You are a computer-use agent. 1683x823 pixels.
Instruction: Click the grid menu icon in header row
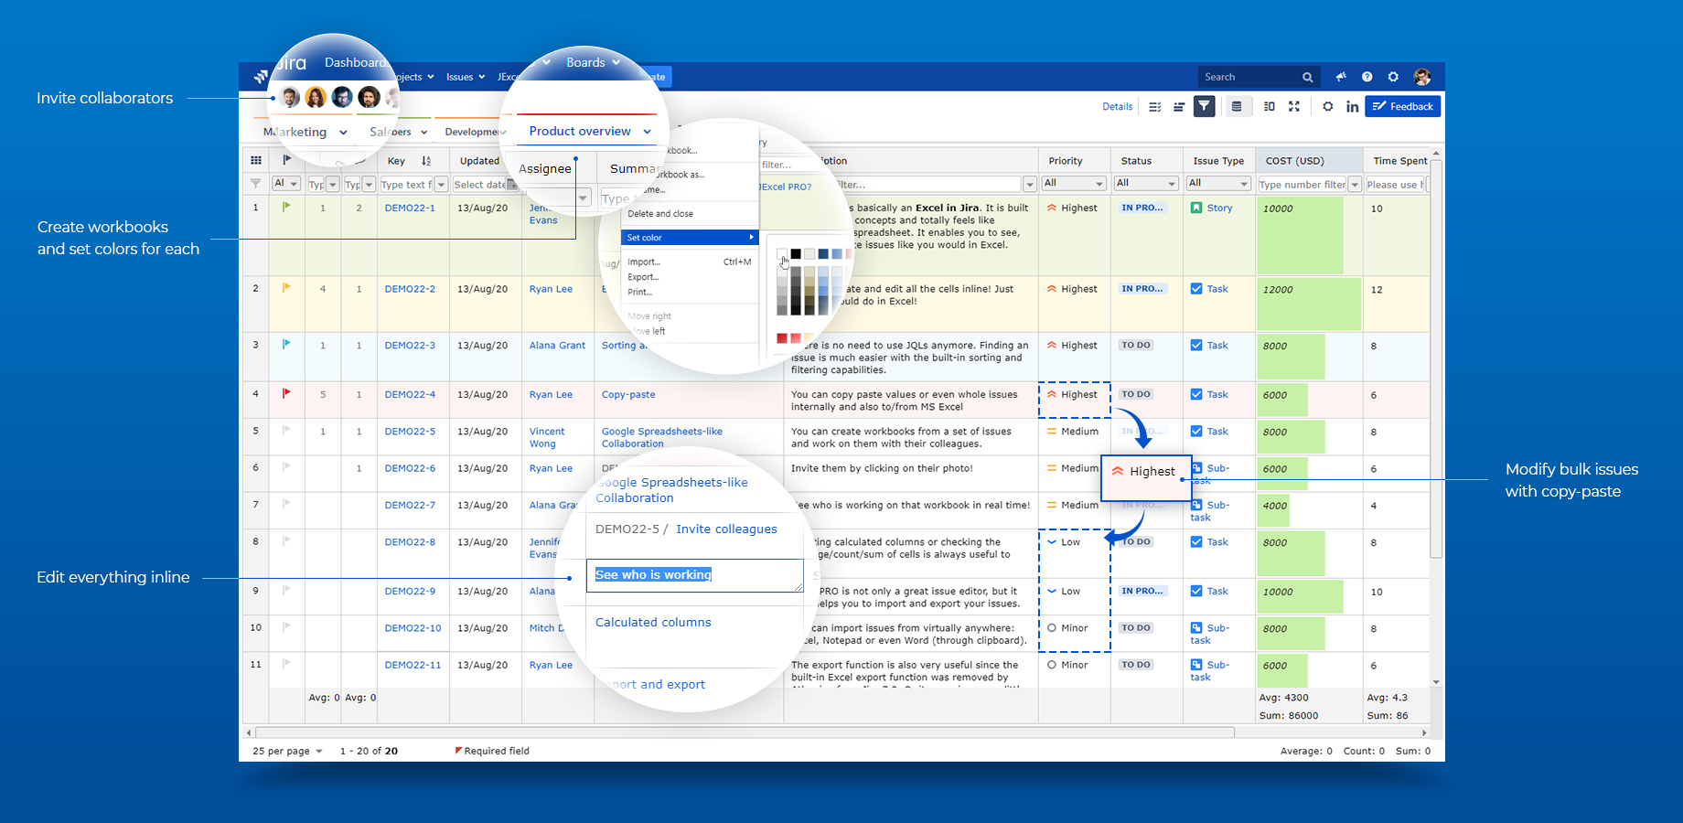(256, 160)
